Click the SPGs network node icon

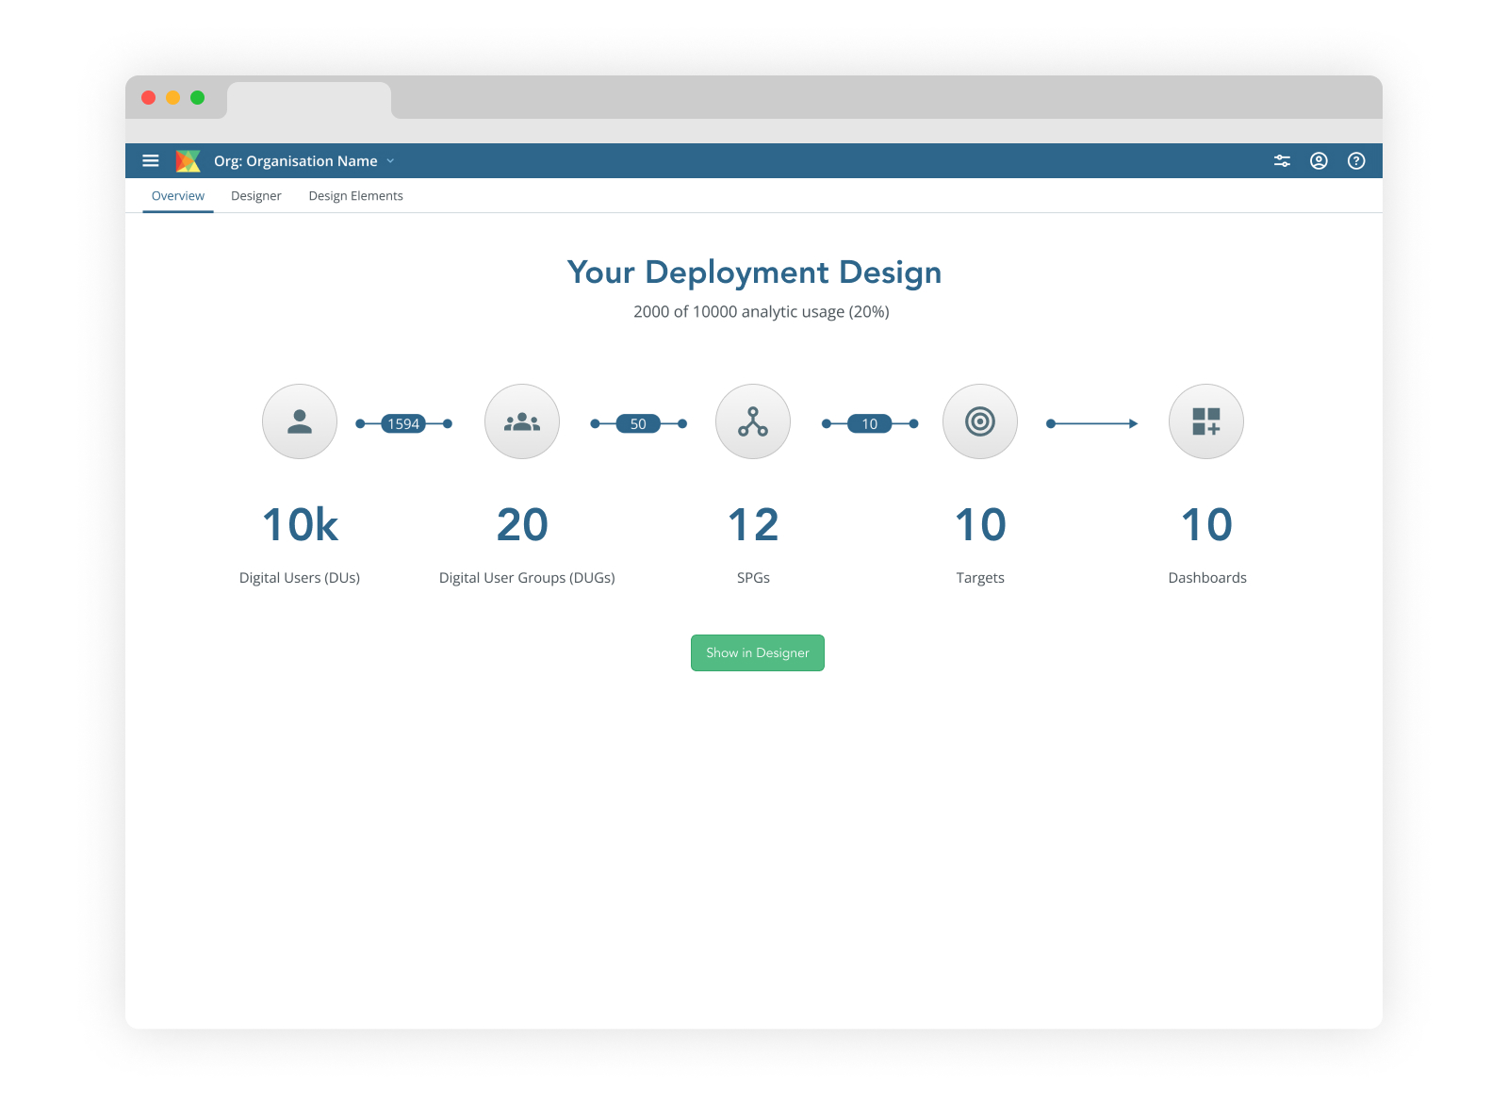(x=753, y=421)
